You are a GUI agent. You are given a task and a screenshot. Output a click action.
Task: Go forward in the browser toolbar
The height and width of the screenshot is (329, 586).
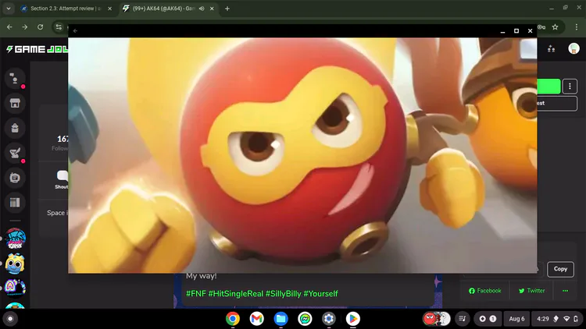[25, 27]
